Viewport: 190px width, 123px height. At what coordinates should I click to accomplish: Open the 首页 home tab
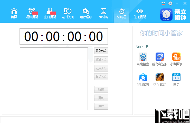click(14, 13)
